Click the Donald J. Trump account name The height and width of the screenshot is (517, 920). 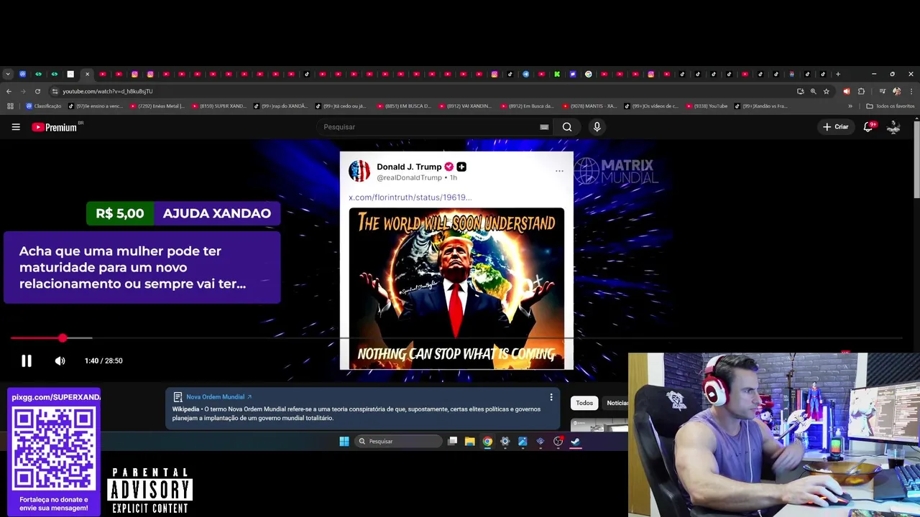pos(409,167)
